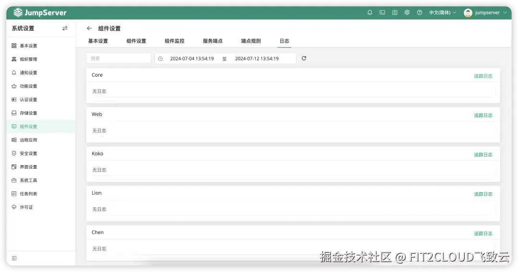Open the settings gear icon in header
The height and width of the screenshot is (272, 518).
point(407,12)
